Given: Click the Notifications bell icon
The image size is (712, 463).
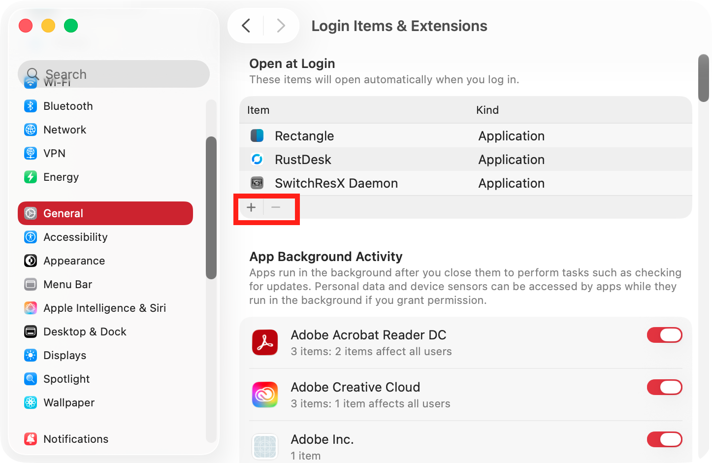Looking at the screenshot, I should [x=31, y=439].
